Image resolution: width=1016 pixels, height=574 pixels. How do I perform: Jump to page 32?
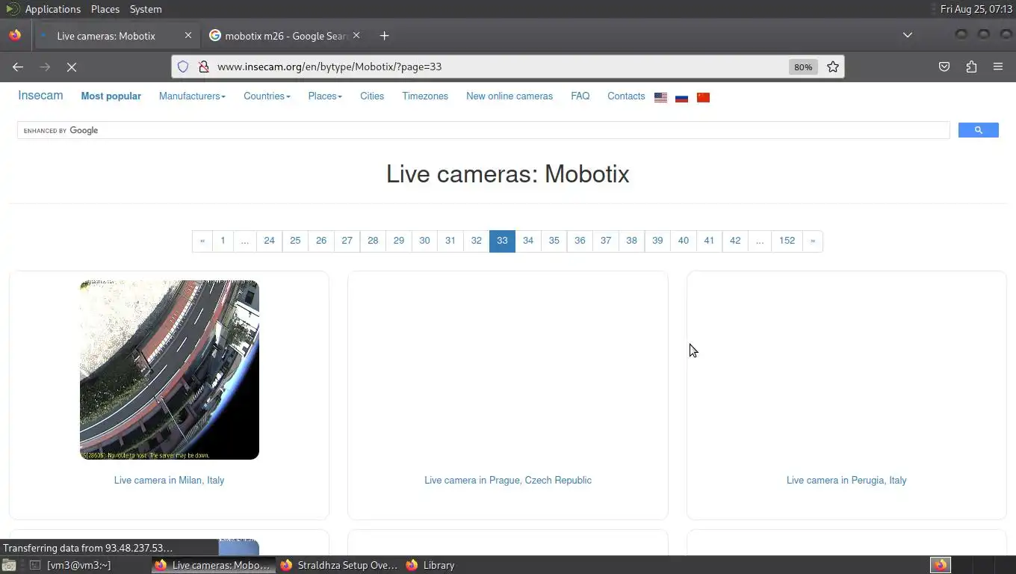[476, 241]
